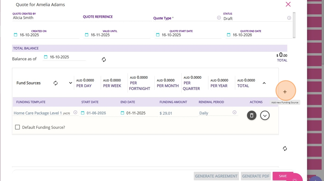Open the Created On calendar picker
This screenshot has width=324, height=181.
click(16, 35)
